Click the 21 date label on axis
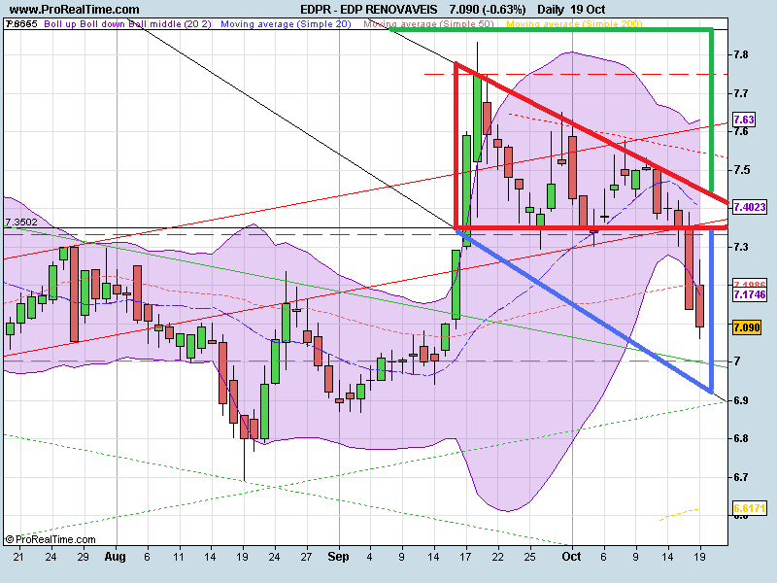777x583 pixels. pyautogui.click(x=18, y=557)
